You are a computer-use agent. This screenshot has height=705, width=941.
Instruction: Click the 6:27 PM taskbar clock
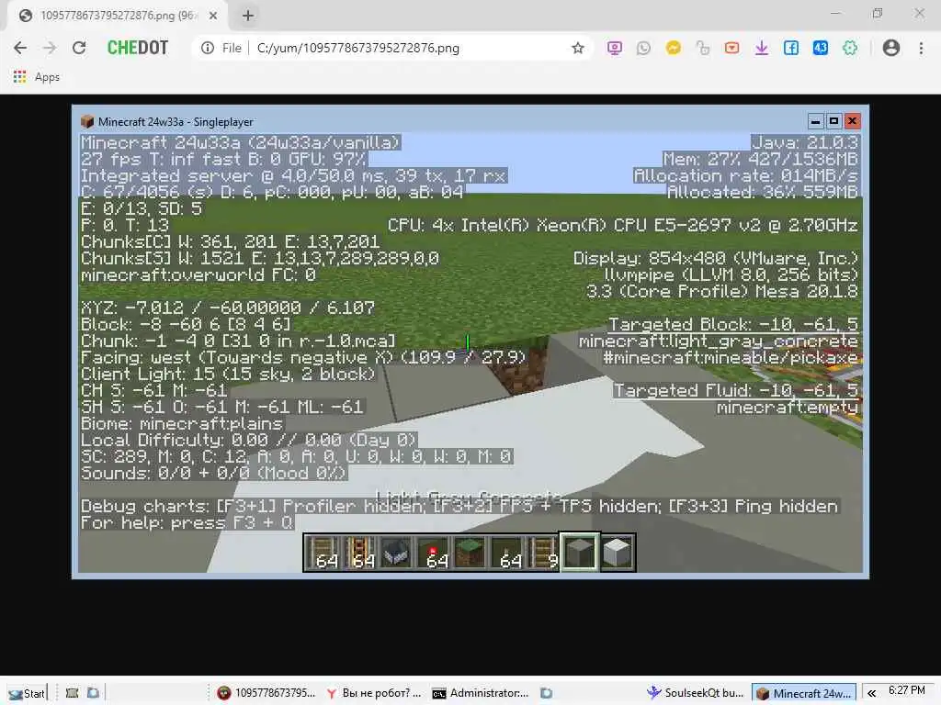pyautogui.click(x=907, y=690)
